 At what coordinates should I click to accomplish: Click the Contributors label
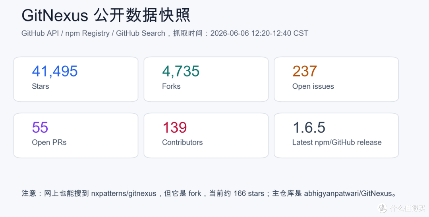(x=182, y=142)
